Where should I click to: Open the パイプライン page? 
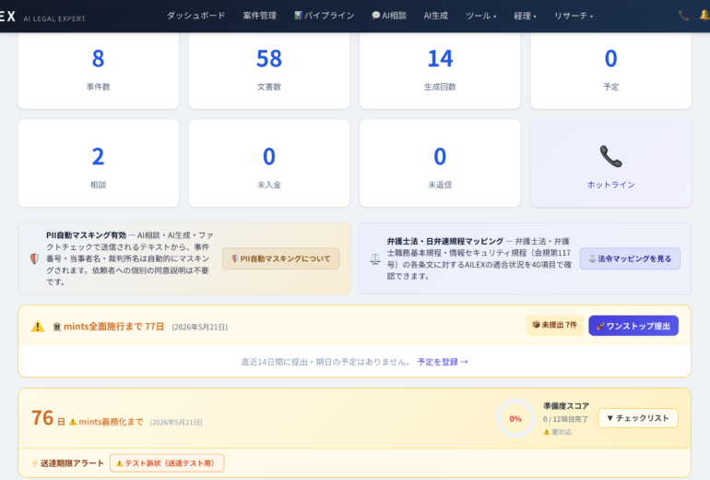324,16
